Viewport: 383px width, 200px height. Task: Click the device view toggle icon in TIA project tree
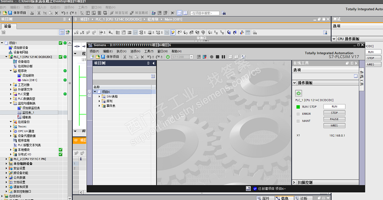pos(62,32)
